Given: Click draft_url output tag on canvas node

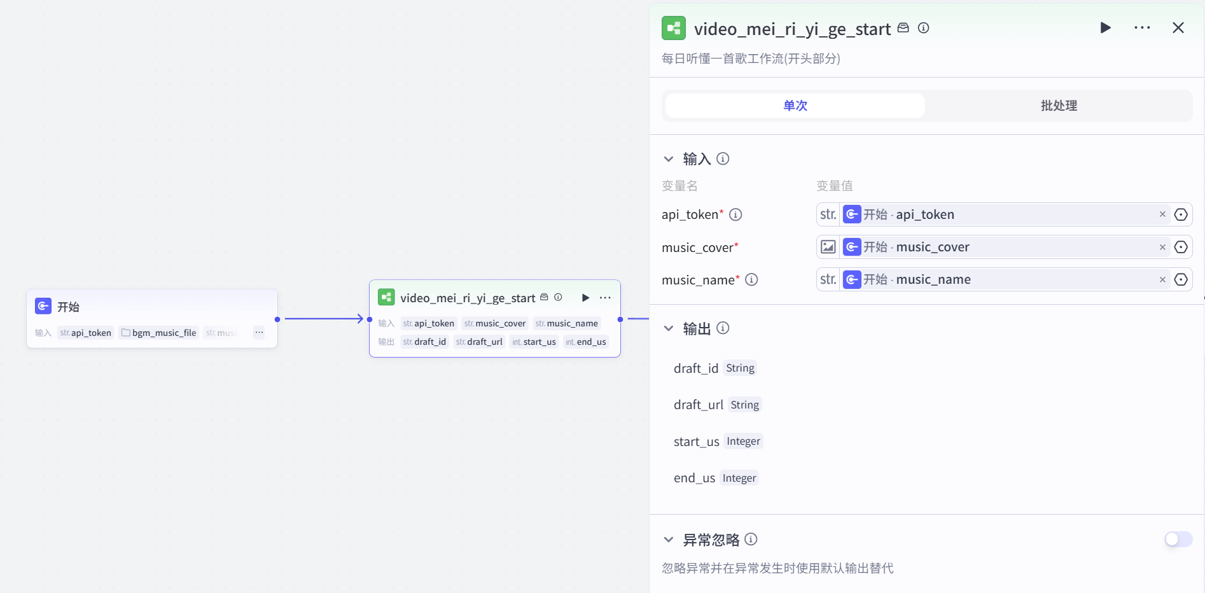Looking at the screenshot, I should tap(479, 342).
